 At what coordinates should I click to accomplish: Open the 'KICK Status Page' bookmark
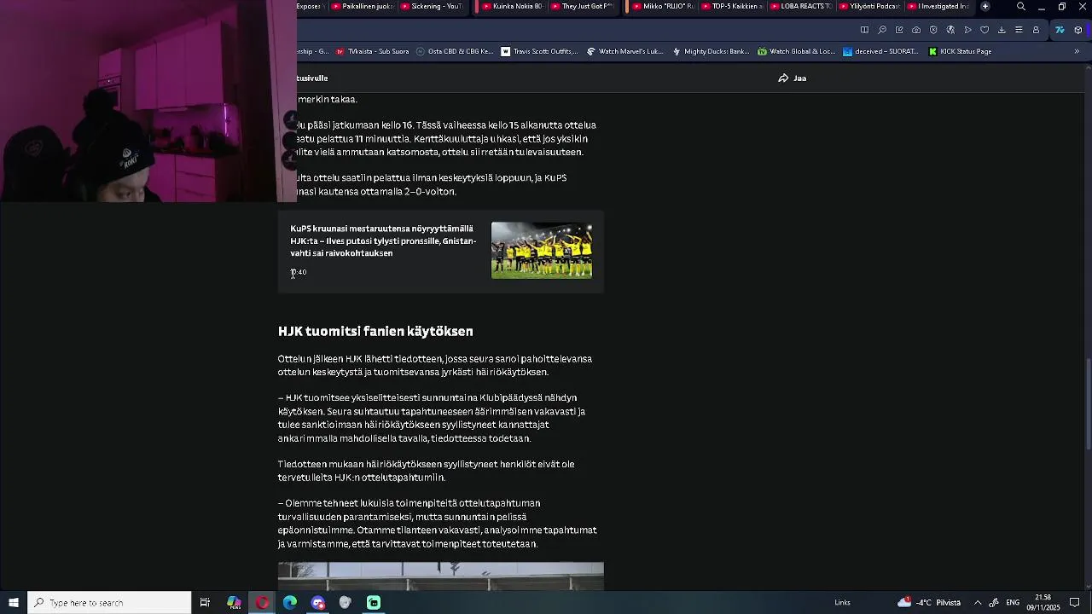(960, 51)
